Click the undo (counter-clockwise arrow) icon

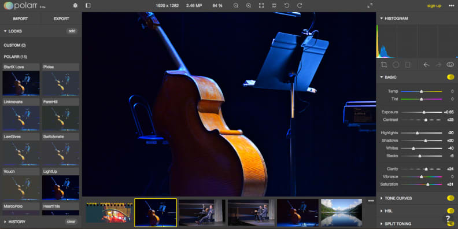point(287,6)
